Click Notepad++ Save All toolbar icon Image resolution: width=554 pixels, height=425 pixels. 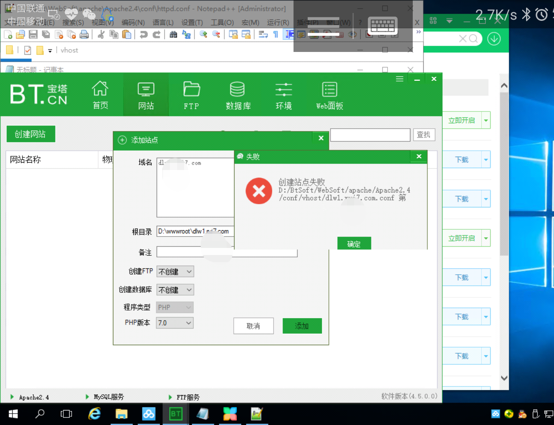(x=46, y=35)
